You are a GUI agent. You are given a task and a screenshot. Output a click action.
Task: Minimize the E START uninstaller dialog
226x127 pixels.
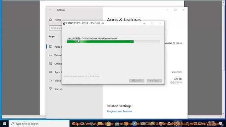144,23
